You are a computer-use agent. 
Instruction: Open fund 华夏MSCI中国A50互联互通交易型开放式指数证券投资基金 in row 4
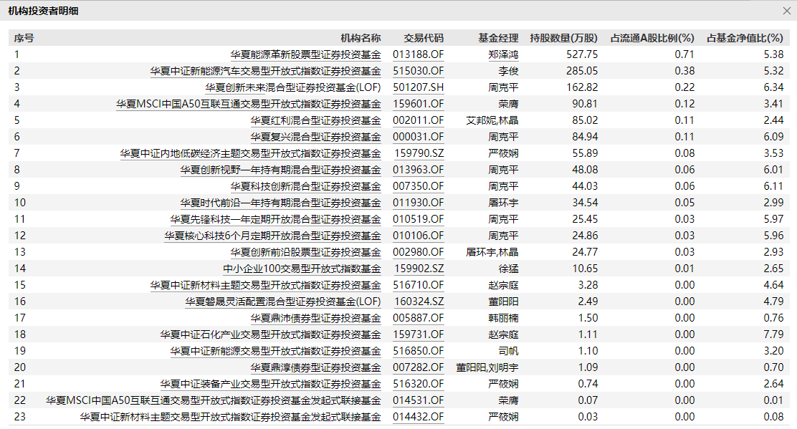pos(249,104)
